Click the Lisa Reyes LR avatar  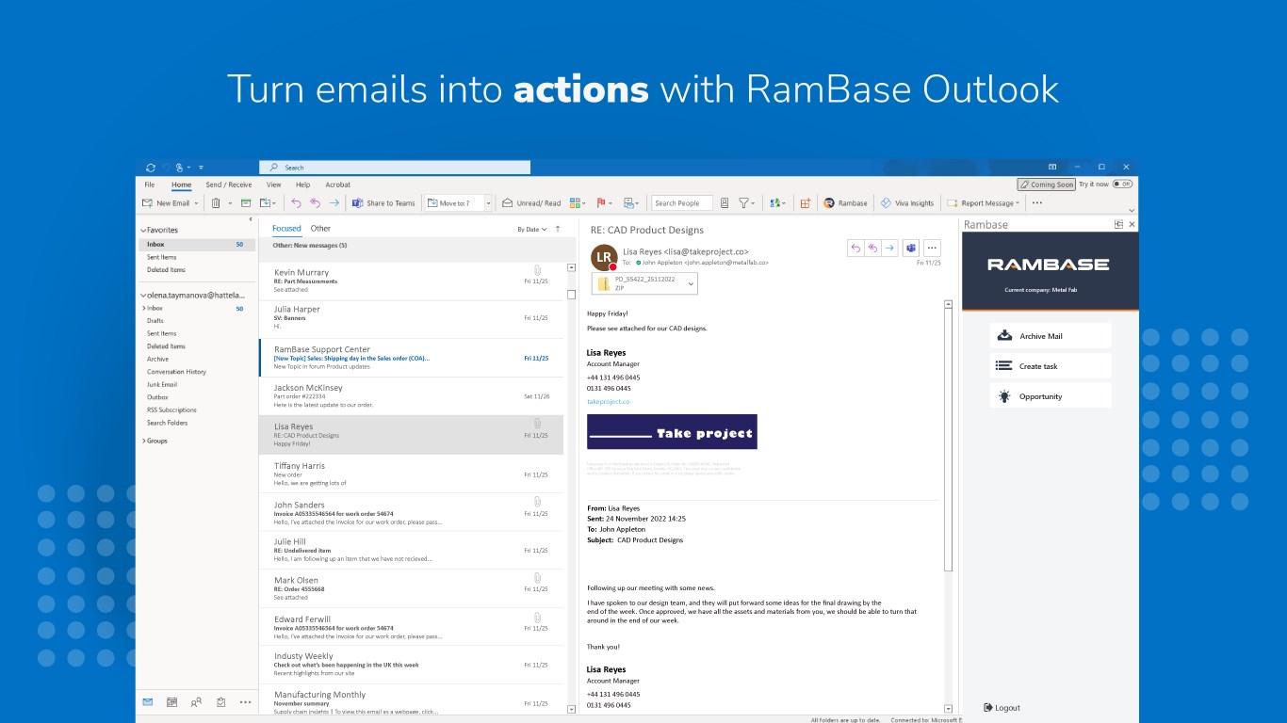[604, 257]
